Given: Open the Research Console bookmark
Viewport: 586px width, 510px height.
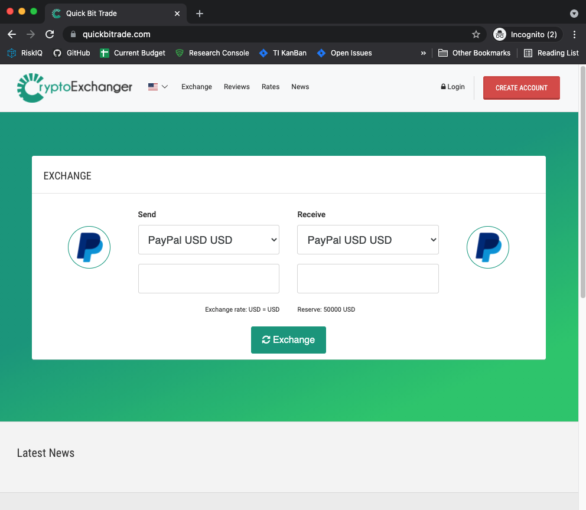Looking at the screenshot, I should tap(212, 53).
